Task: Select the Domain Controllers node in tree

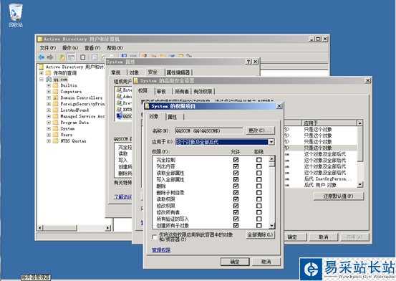Action: coord(82,97)
